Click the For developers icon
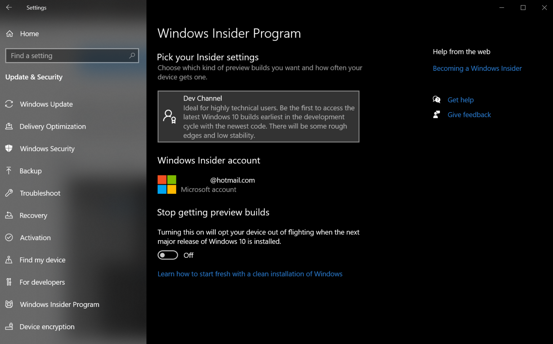 point(9,282)
